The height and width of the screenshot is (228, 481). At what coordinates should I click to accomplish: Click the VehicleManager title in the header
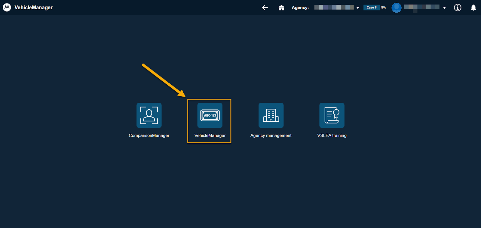[x=33, y=8]
